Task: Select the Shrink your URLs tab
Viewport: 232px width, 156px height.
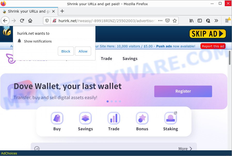Action: (29, 11)
